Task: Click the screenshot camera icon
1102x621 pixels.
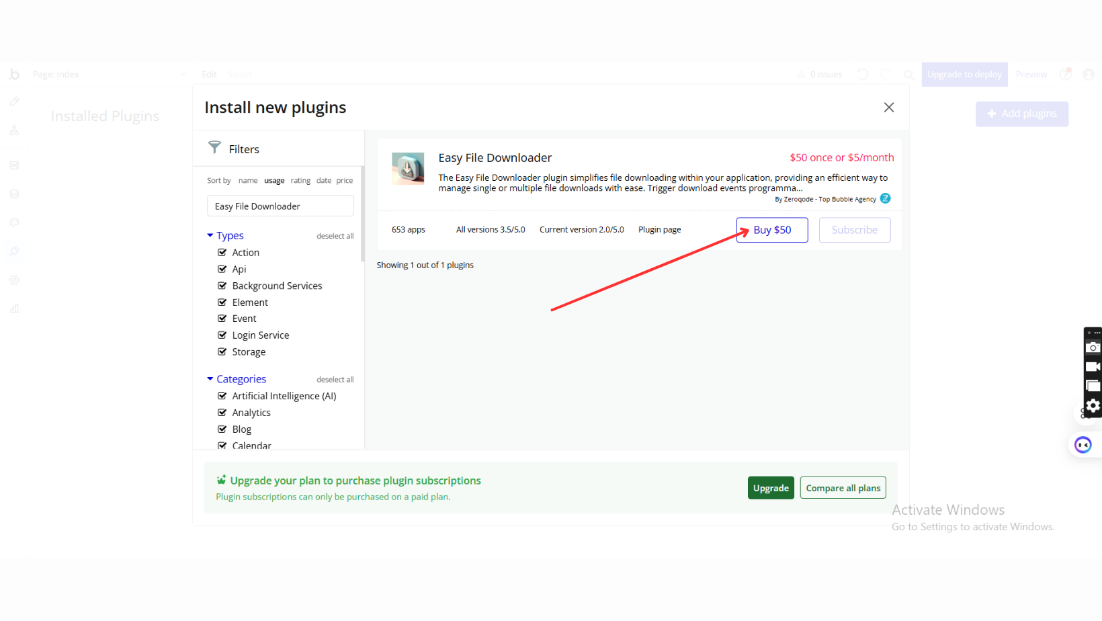Action: pos(1093,347)
